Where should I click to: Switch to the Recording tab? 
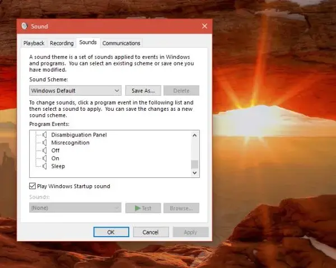62,43
